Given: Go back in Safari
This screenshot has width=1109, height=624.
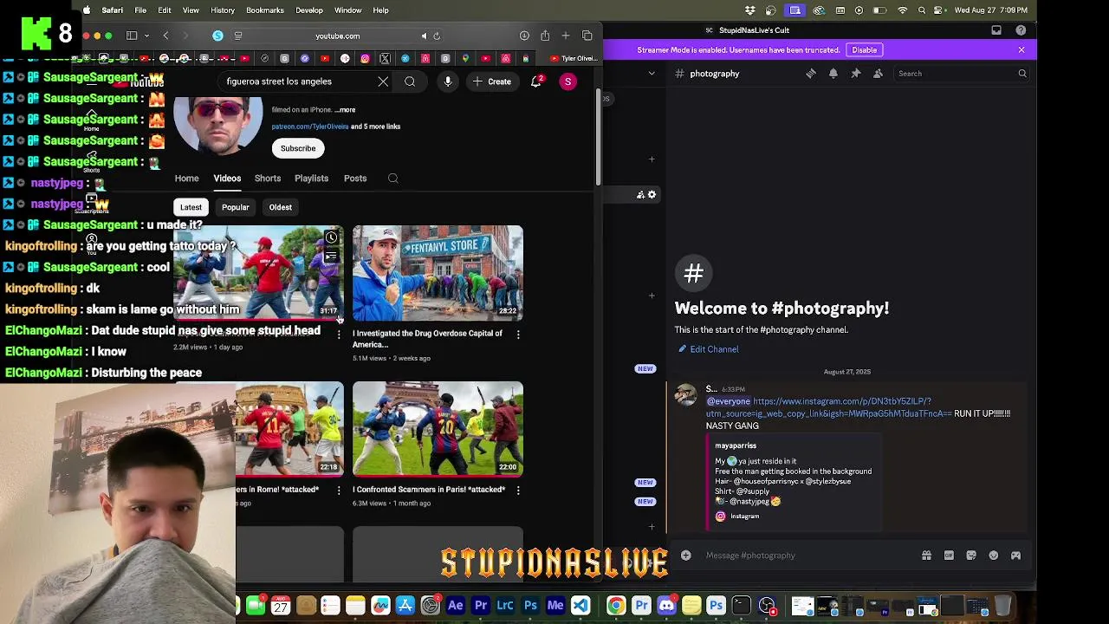Looking at the screenshot, I should [x=165, y=36].
